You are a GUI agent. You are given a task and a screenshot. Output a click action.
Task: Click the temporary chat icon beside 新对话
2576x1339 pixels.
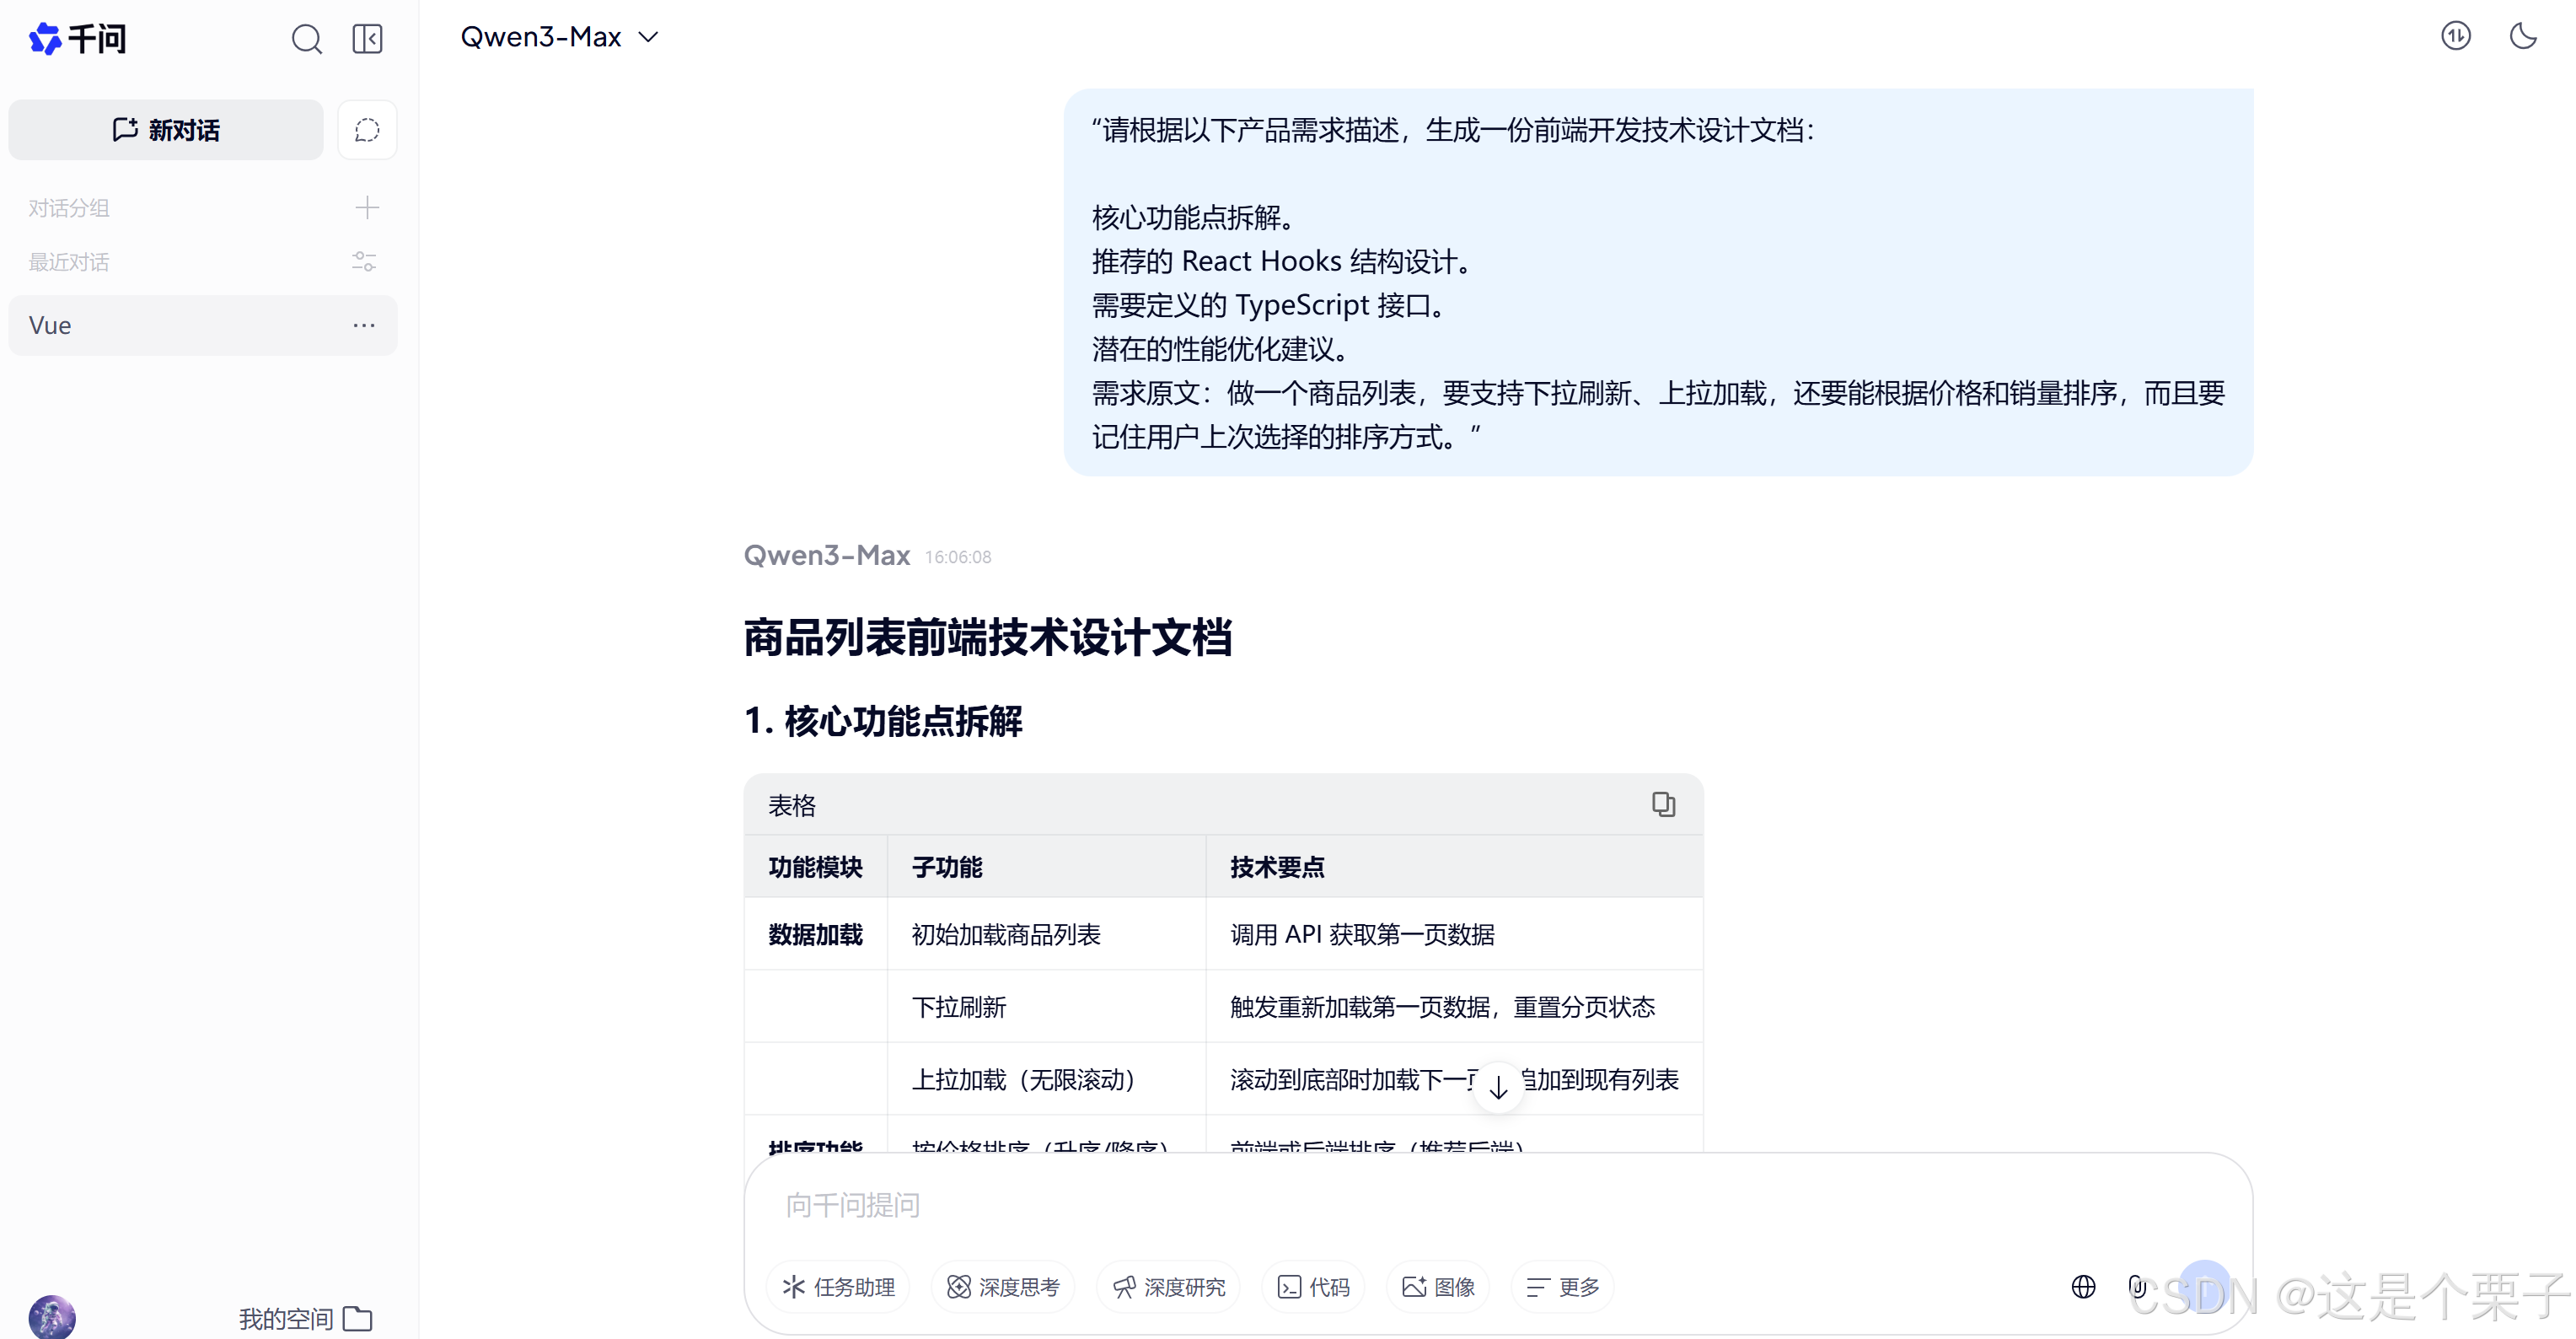(x=367, y=130)
